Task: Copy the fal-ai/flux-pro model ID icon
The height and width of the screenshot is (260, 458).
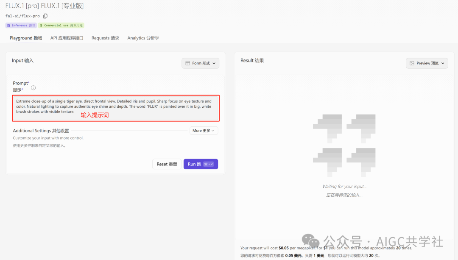Action: pos(45,16)
